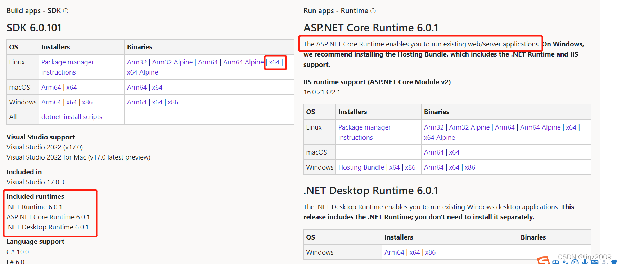Select the Visual Studio support heading
Image resolution: width=617 pixels, height=264 pixels.
[x=41, y=137]
